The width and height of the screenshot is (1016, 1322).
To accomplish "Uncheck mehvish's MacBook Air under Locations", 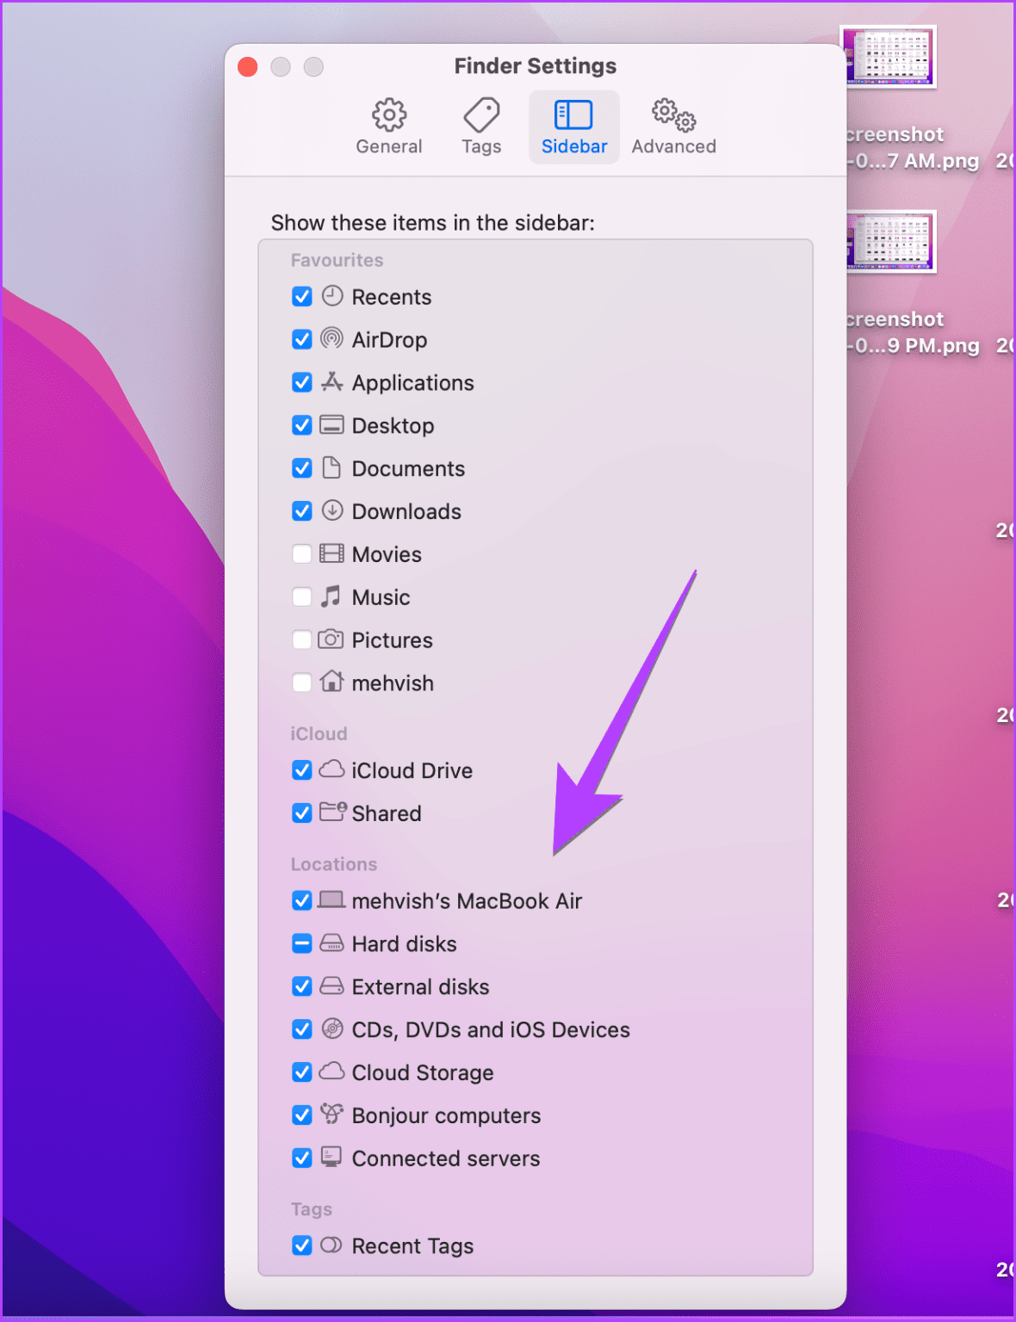I will [x=301, y=900].
